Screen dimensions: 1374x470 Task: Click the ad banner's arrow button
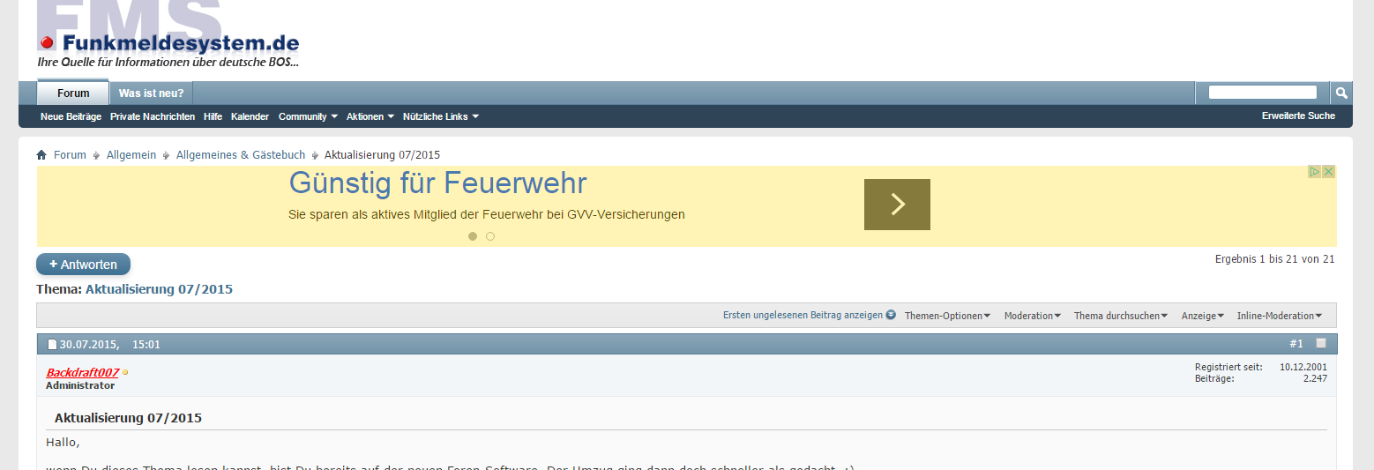click(897, 205)
